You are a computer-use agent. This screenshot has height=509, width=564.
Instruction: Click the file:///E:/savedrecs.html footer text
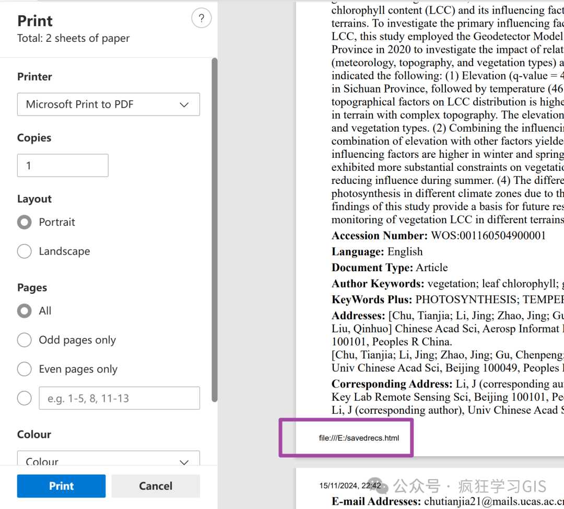click(x=359, y=438)
